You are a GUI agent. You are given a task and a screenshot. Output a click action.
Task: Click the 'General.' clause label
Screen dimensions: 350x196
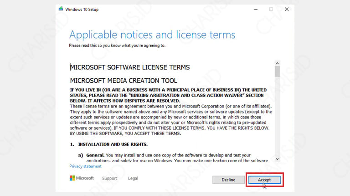95,155
